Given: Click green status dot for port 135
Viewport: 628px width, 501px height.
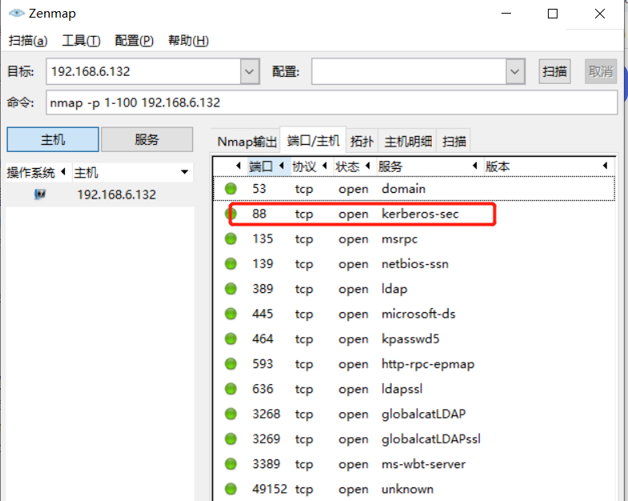Looking at the screenshot, I should point(231,238).
